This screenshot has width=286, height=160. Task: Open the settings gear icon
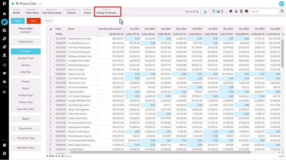pyautogui.click(x=231, y=11)
